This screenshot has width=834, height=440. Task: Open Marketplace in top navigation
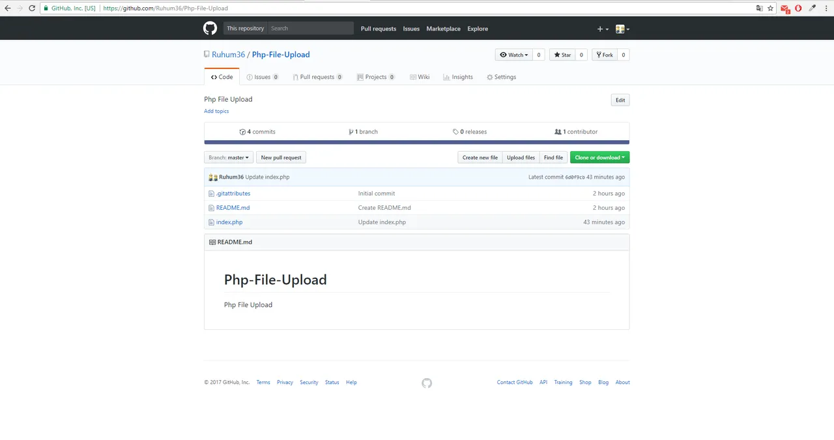point(443,29)
